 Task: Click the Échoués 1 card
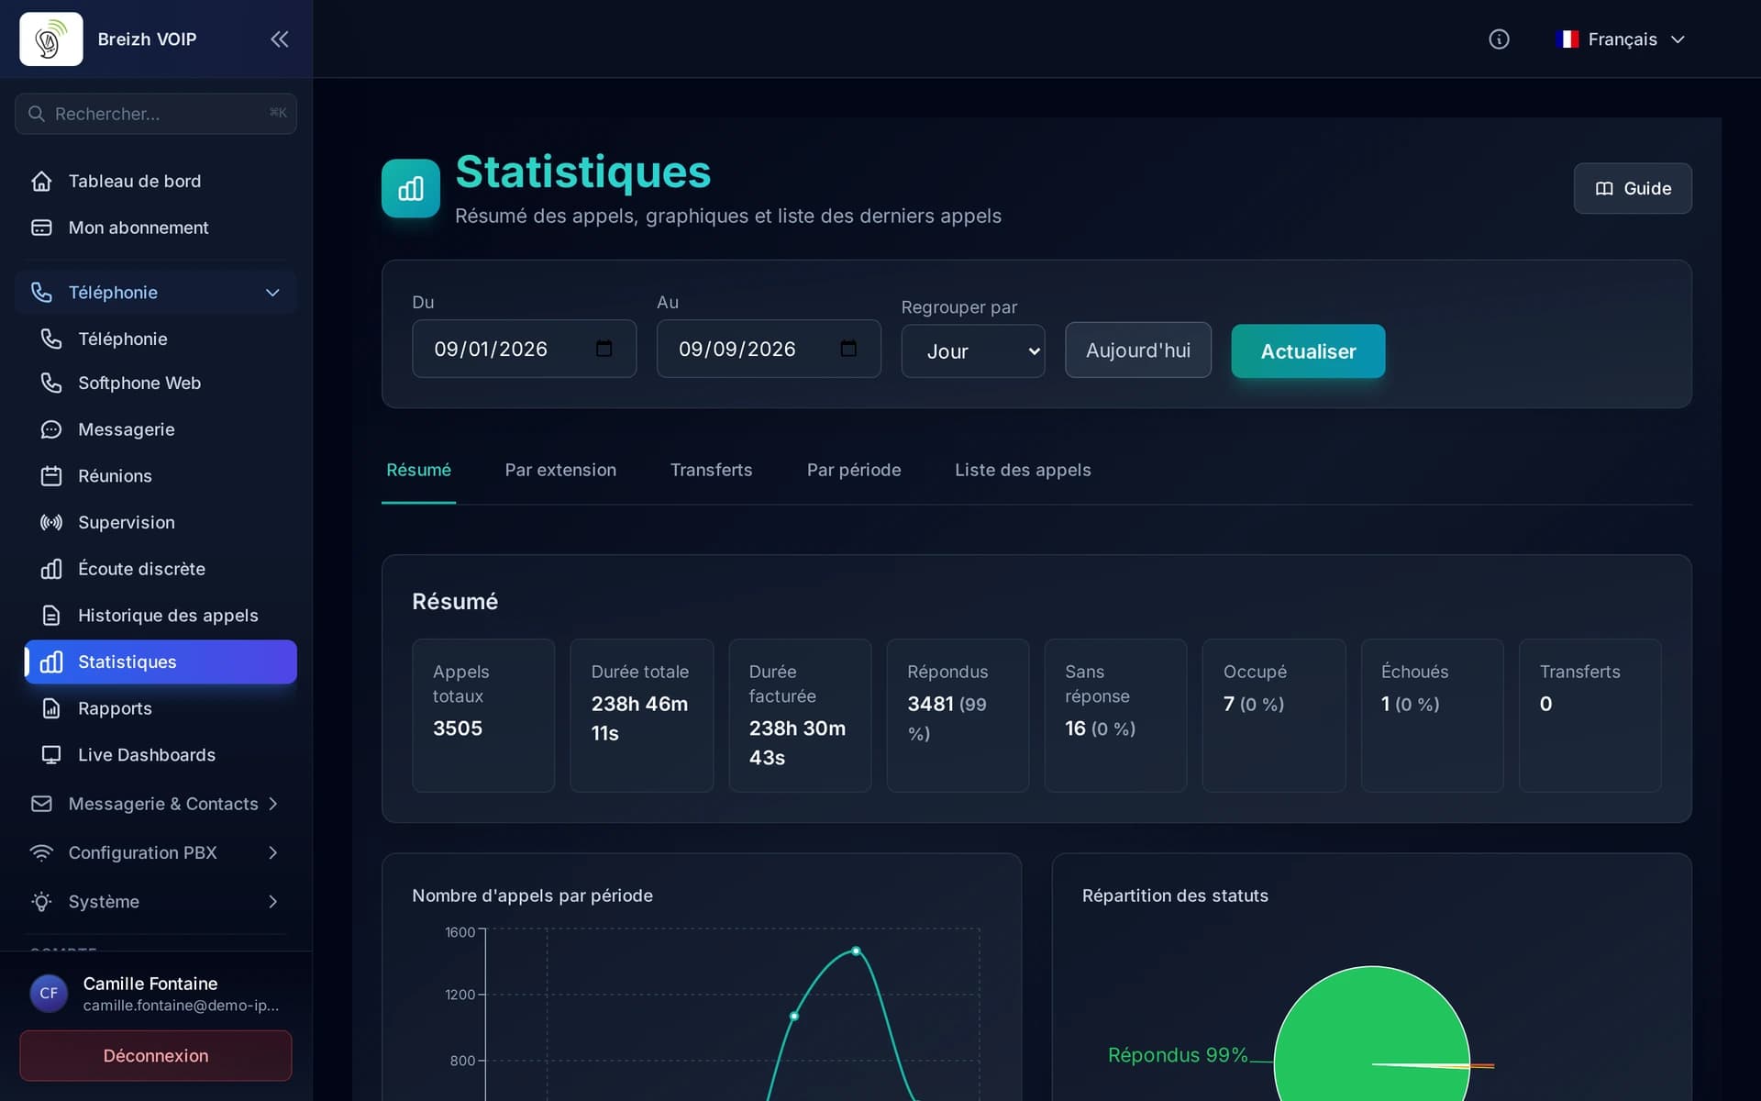coord(1432,716)
